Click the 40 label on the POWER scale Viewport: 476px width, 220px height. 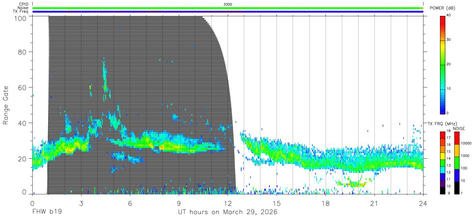tap(449, 16)
